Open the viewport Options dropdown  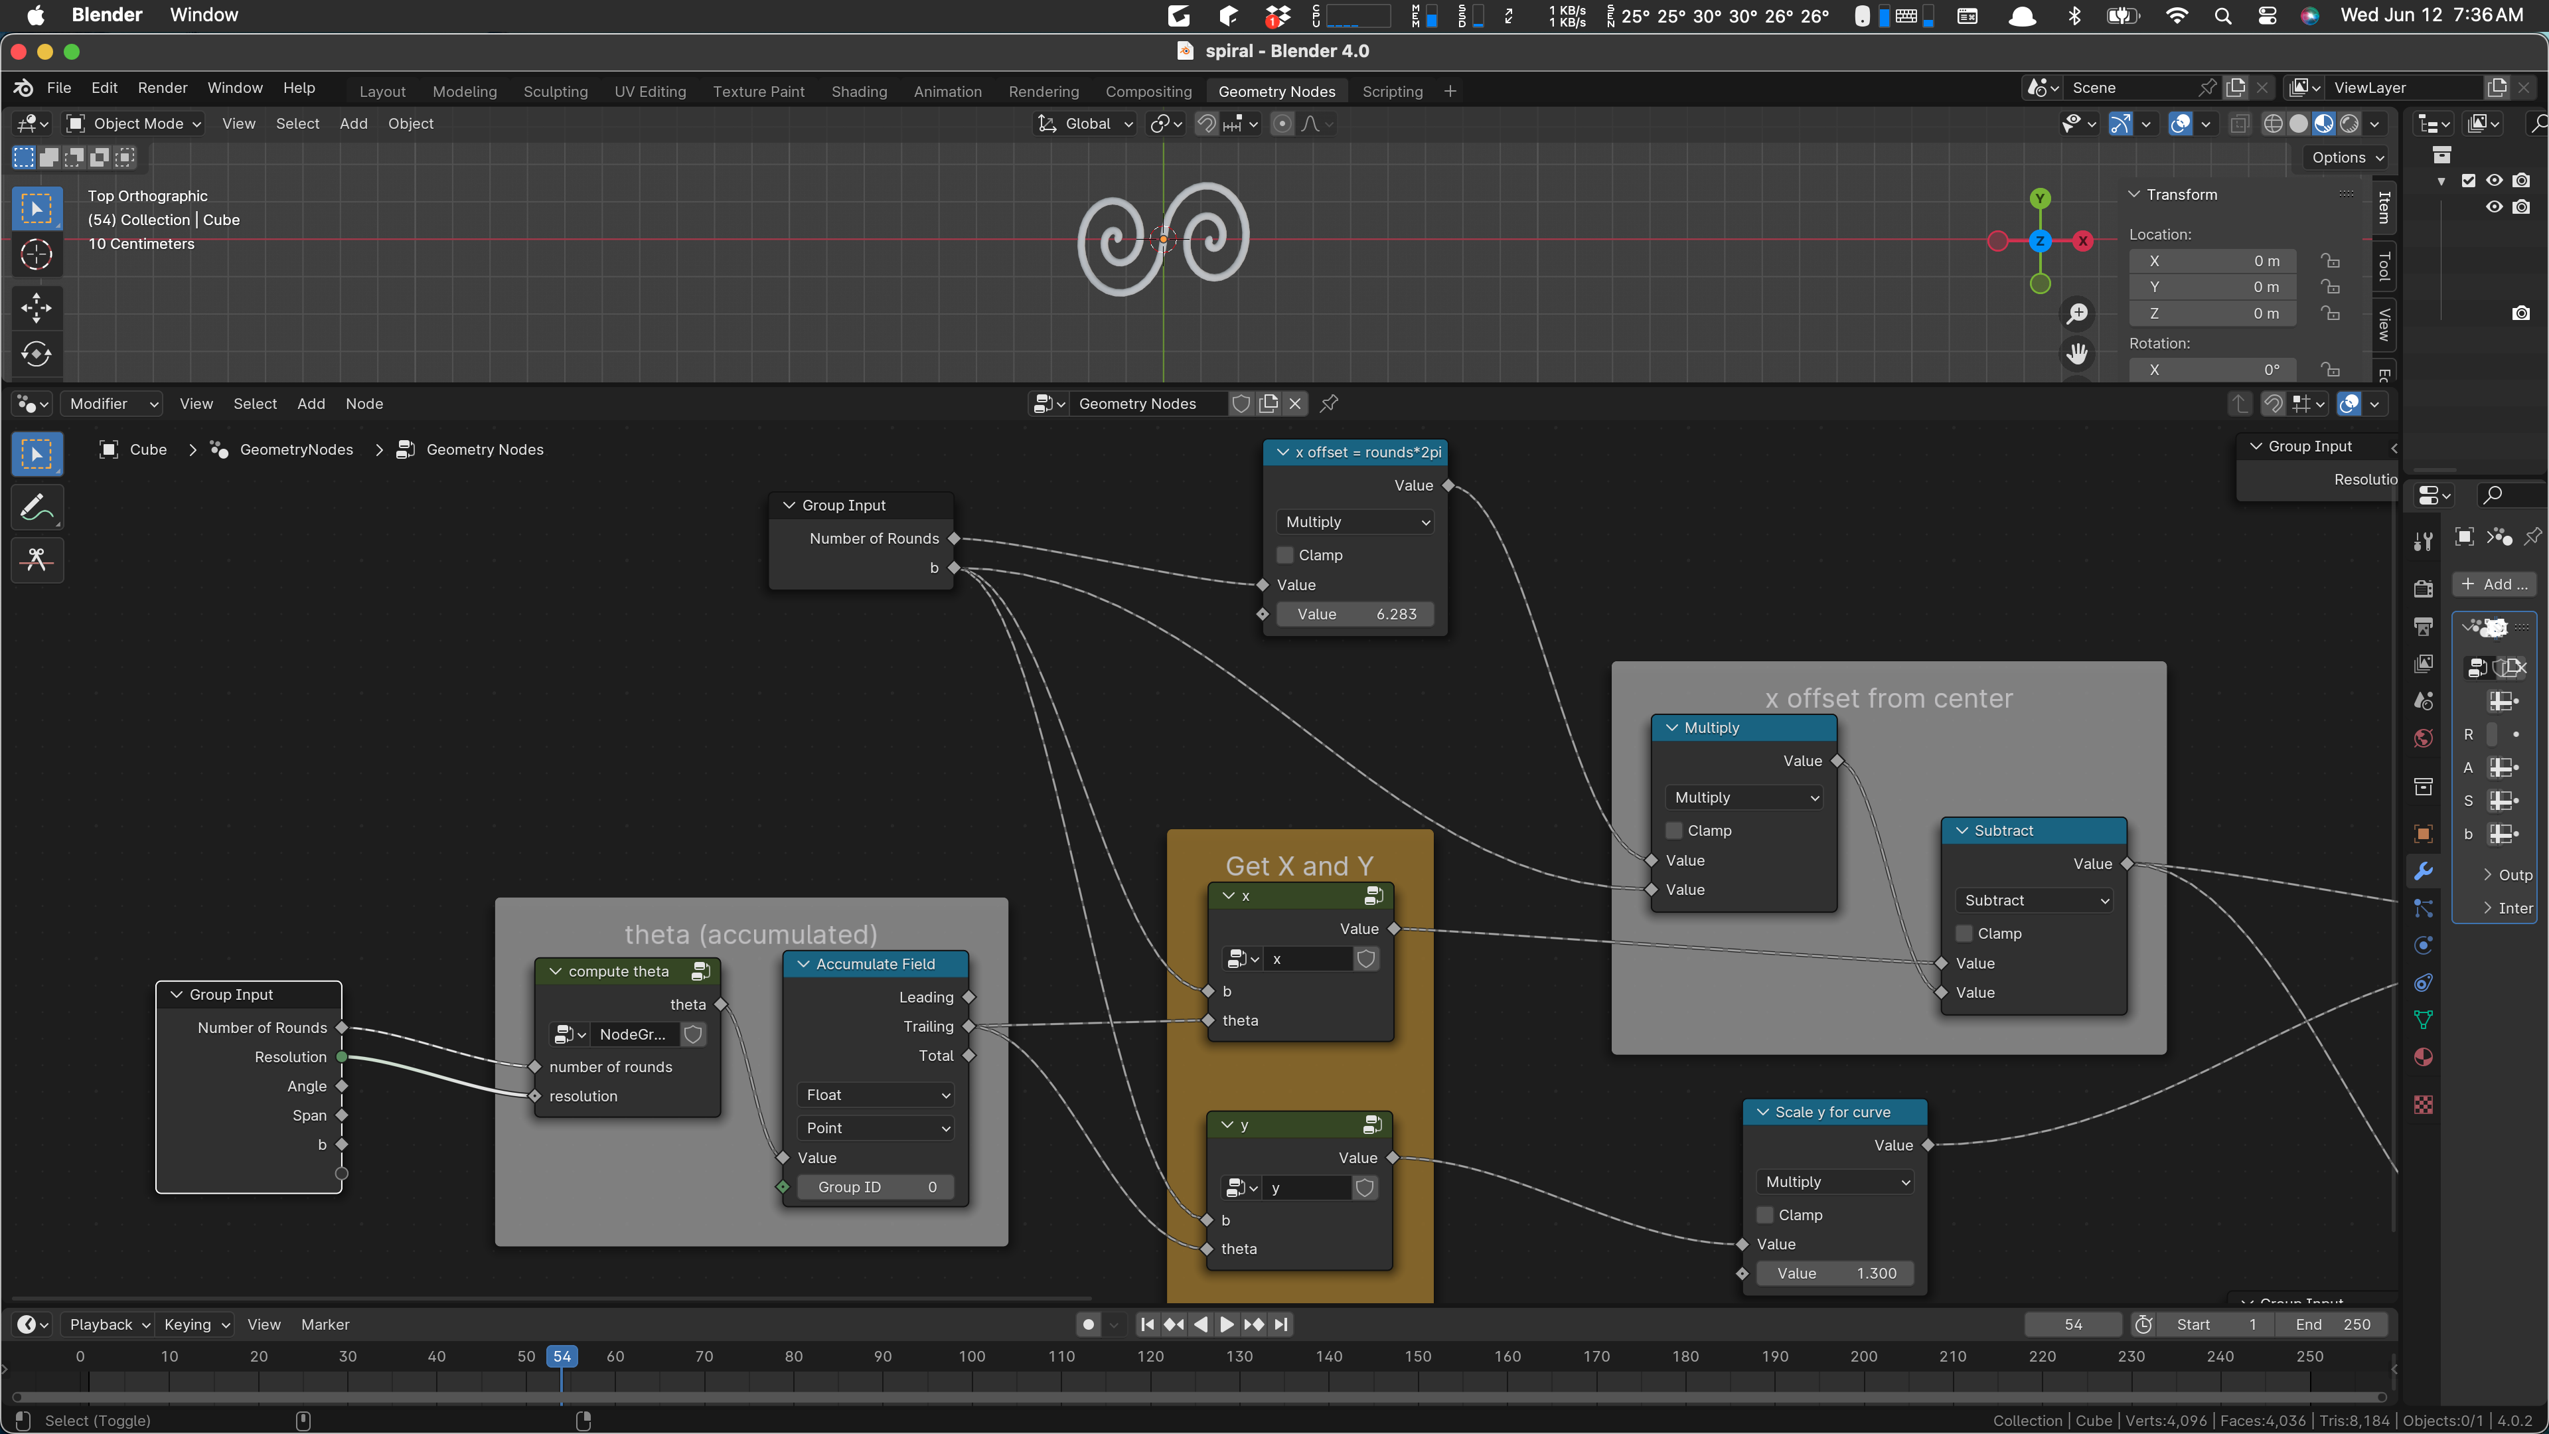coord(2347,157)
